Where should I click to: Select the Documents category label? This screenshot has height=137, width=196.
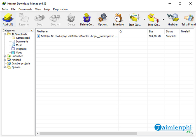(22, 41)
